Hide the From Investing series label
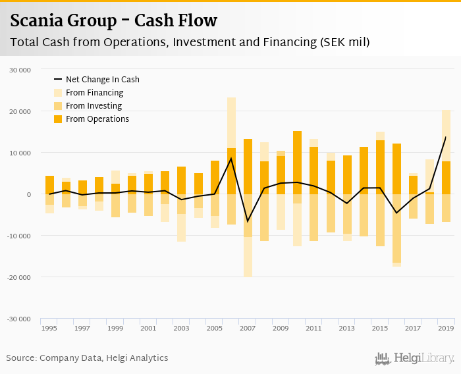Viewport: 461px width, 374px height. pyautogui.click(x=94, y=106)
